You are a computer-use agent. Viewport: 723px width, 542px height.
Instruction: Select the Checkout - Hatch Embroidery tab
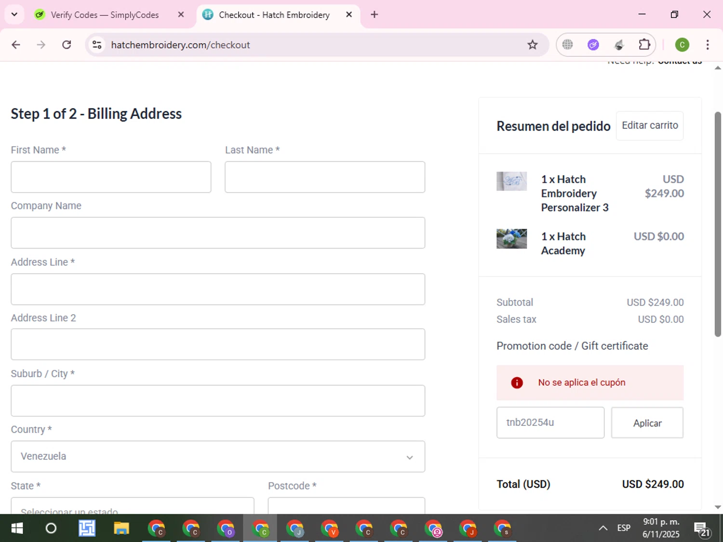click(274, 15)
